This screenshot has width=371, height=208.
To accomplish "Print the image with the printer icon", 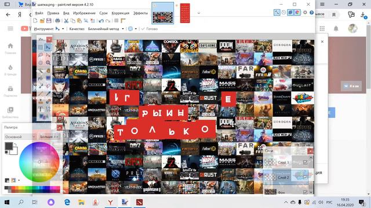I will coord(57,21).
